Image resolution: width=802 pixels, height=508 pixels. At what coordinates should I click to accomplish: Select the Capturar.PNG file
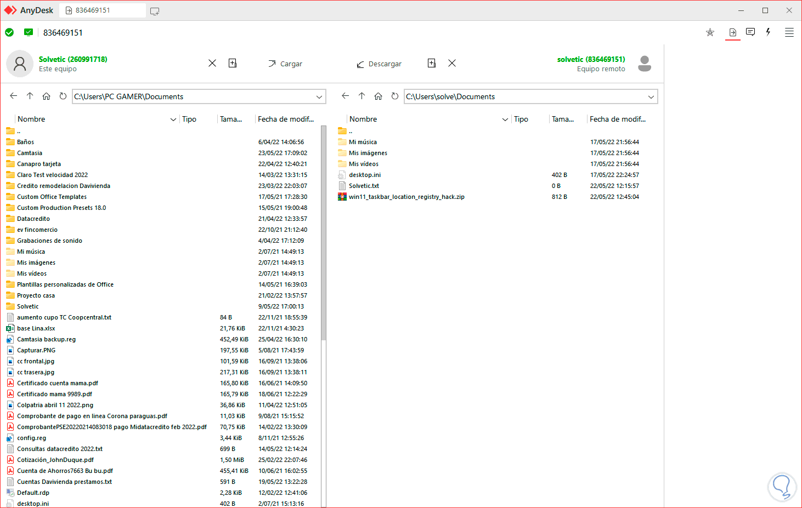[36, 350]
